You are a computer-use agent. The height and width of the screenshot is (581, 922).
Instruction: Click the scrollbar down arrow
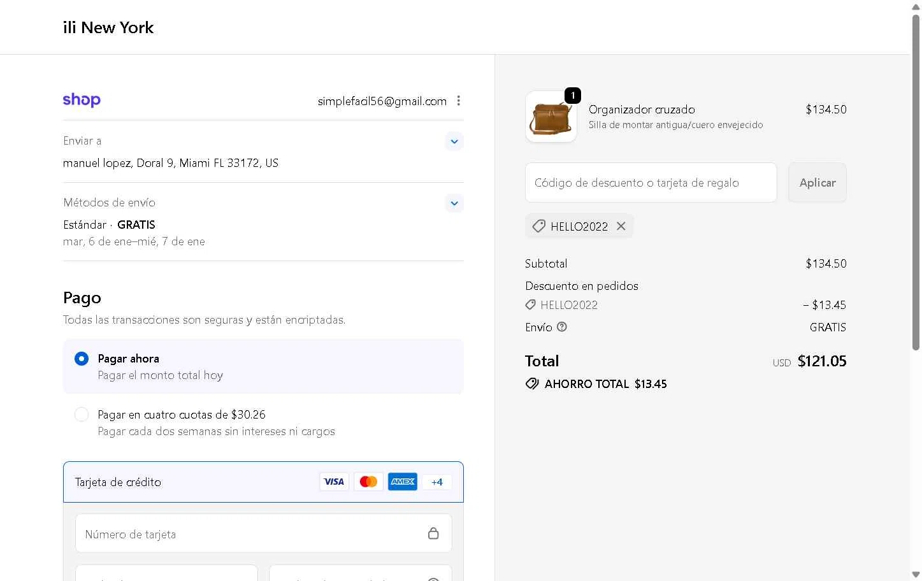(916, 575)
